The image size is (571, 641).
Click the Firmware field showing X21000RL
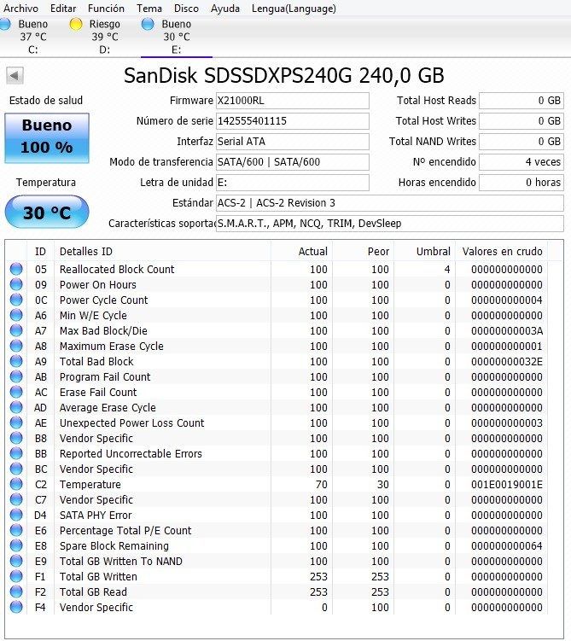pos(292,101)
